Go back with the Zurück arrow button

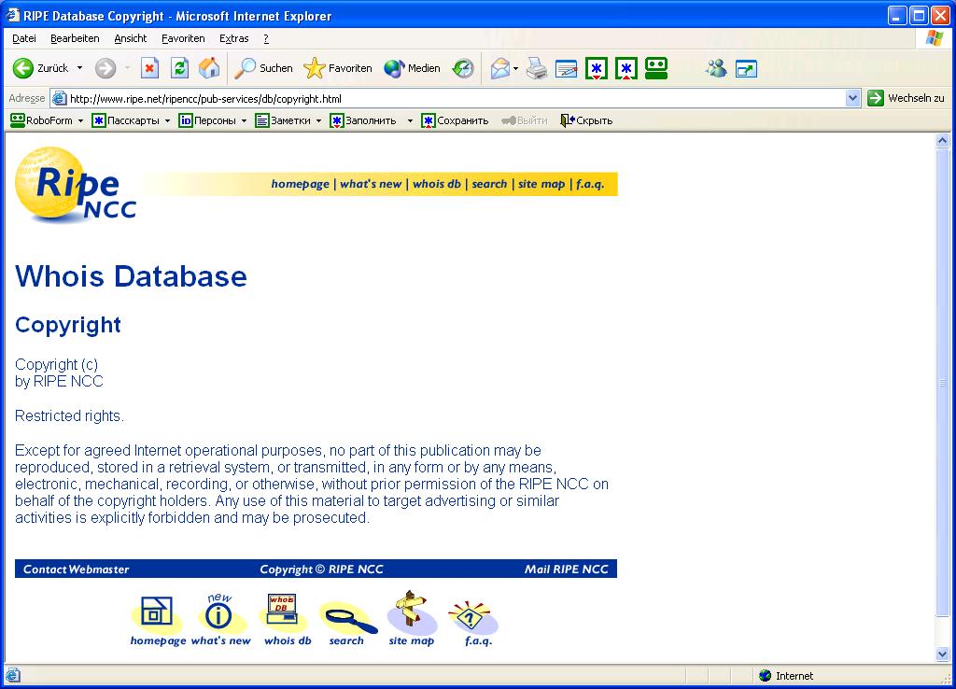coord(40,68)
